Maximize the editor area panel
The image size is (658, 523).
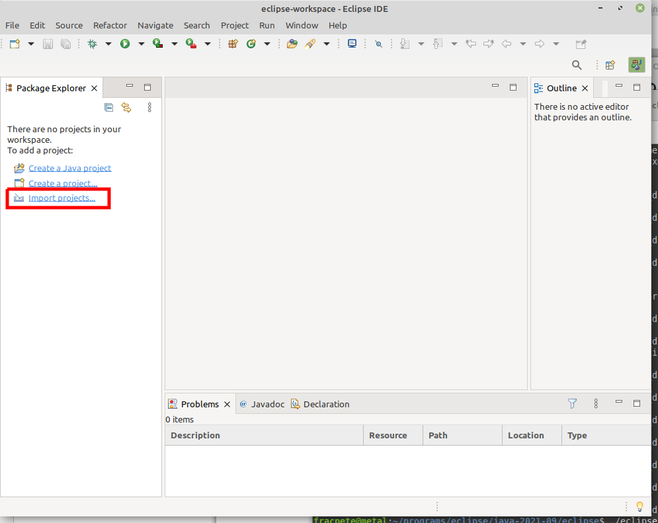coord(513,87)
